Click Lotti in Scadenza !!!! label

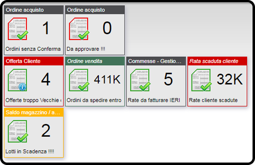(x=30, y=151)
